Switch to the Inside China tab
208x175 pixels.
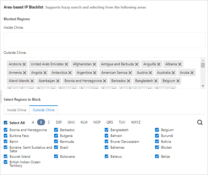pos(17,110)
